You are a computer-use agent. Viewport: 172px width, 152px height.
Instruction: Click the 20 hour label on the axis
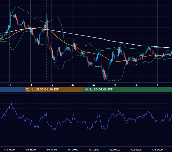[73, 85]
